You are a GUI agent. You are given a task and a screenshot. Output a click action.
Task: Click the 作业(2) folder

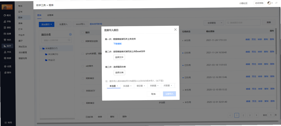[50, 60]
